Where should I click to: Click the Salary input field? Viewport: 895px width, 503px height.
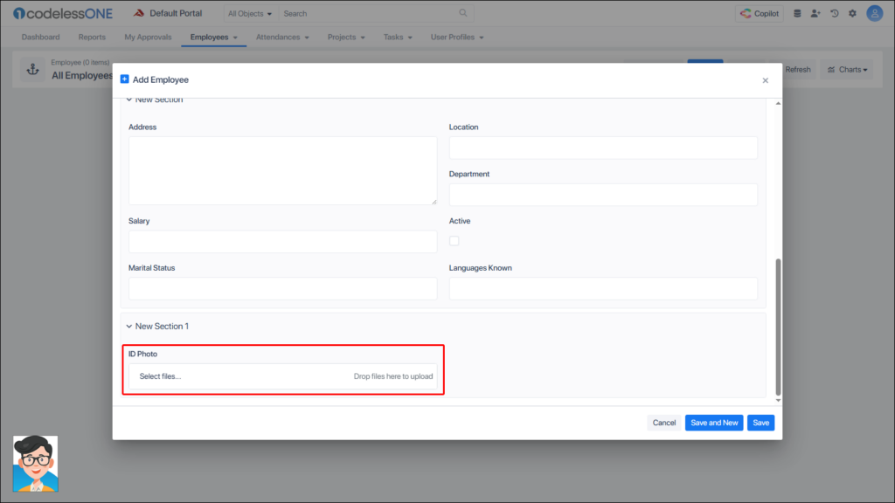coord(282,242)
